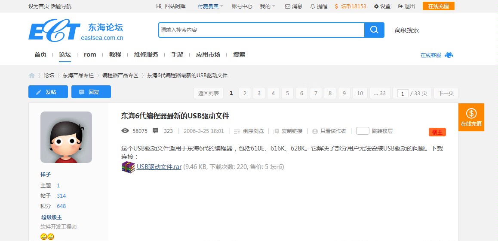This screenshot has width=498, height=241.
Task: Click the home breadcrumb icon
Action: click(x=32, y=75)
